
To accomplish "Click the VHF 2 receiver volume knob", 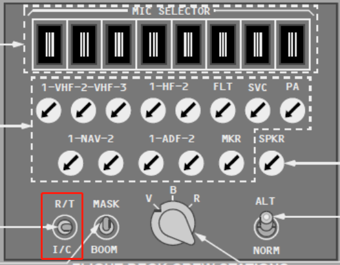I will [83, 110].
